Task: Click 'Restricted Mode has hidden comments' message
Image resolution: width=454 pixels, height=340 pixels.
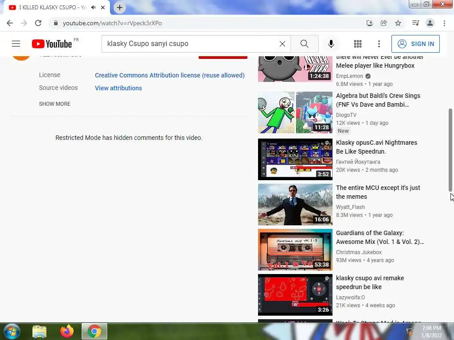Action: tap(129, 138)
